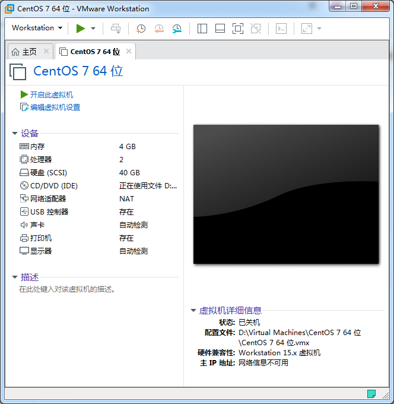Close the 主页 tab
Screen dimensions: 394x404
coord(46,51)
